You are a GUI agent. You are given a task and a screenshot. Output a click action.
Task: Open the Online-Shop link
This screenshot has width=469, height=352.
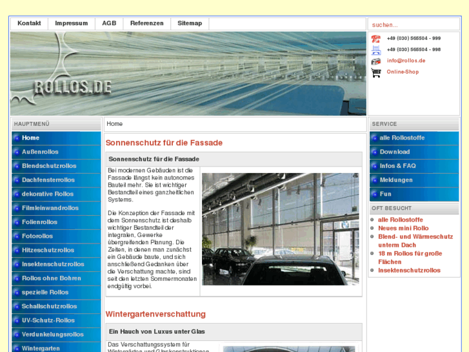pos(403,72)
